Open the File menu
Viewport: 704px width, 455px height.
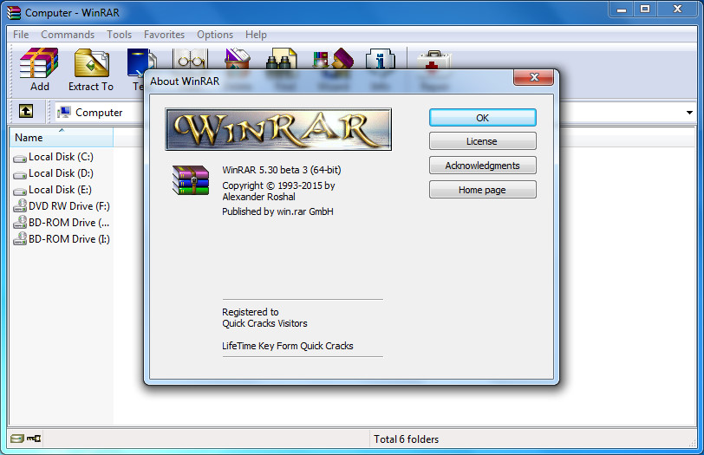point(21,35)
